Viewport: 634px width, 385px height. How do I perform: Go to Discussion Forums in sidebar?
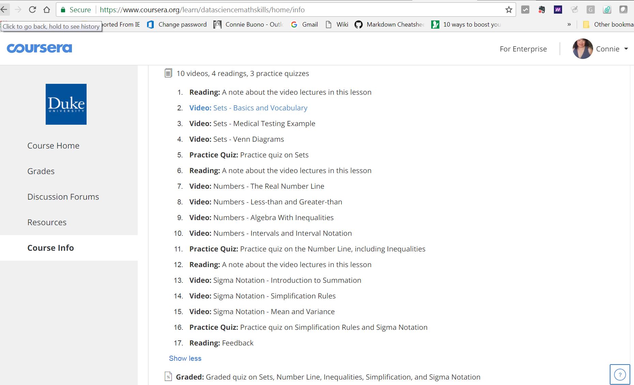click(x=63, y=197)
